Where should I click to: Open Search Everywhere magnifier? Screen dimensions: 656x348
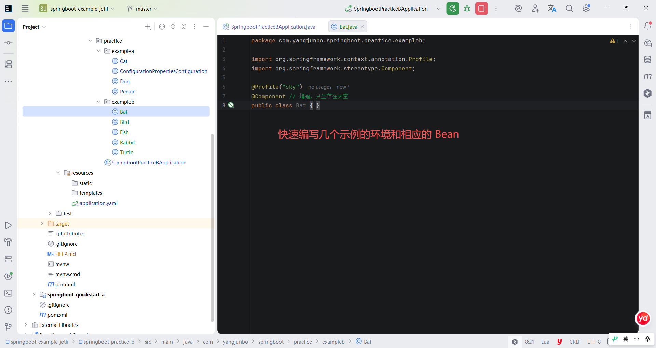[x=569, y=9]
